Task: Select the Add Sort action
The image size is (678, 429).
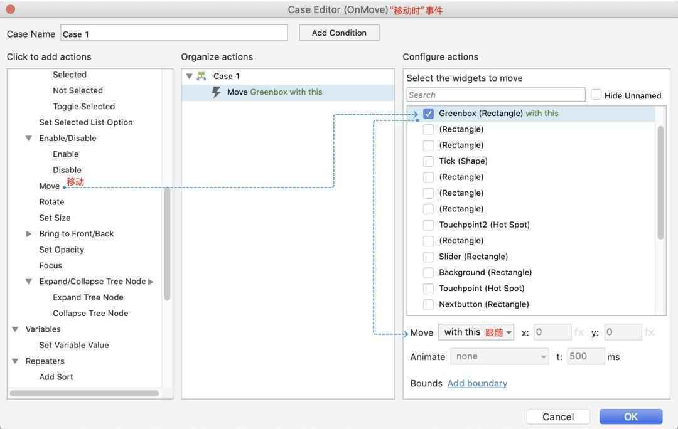Action: pos(56,377)
